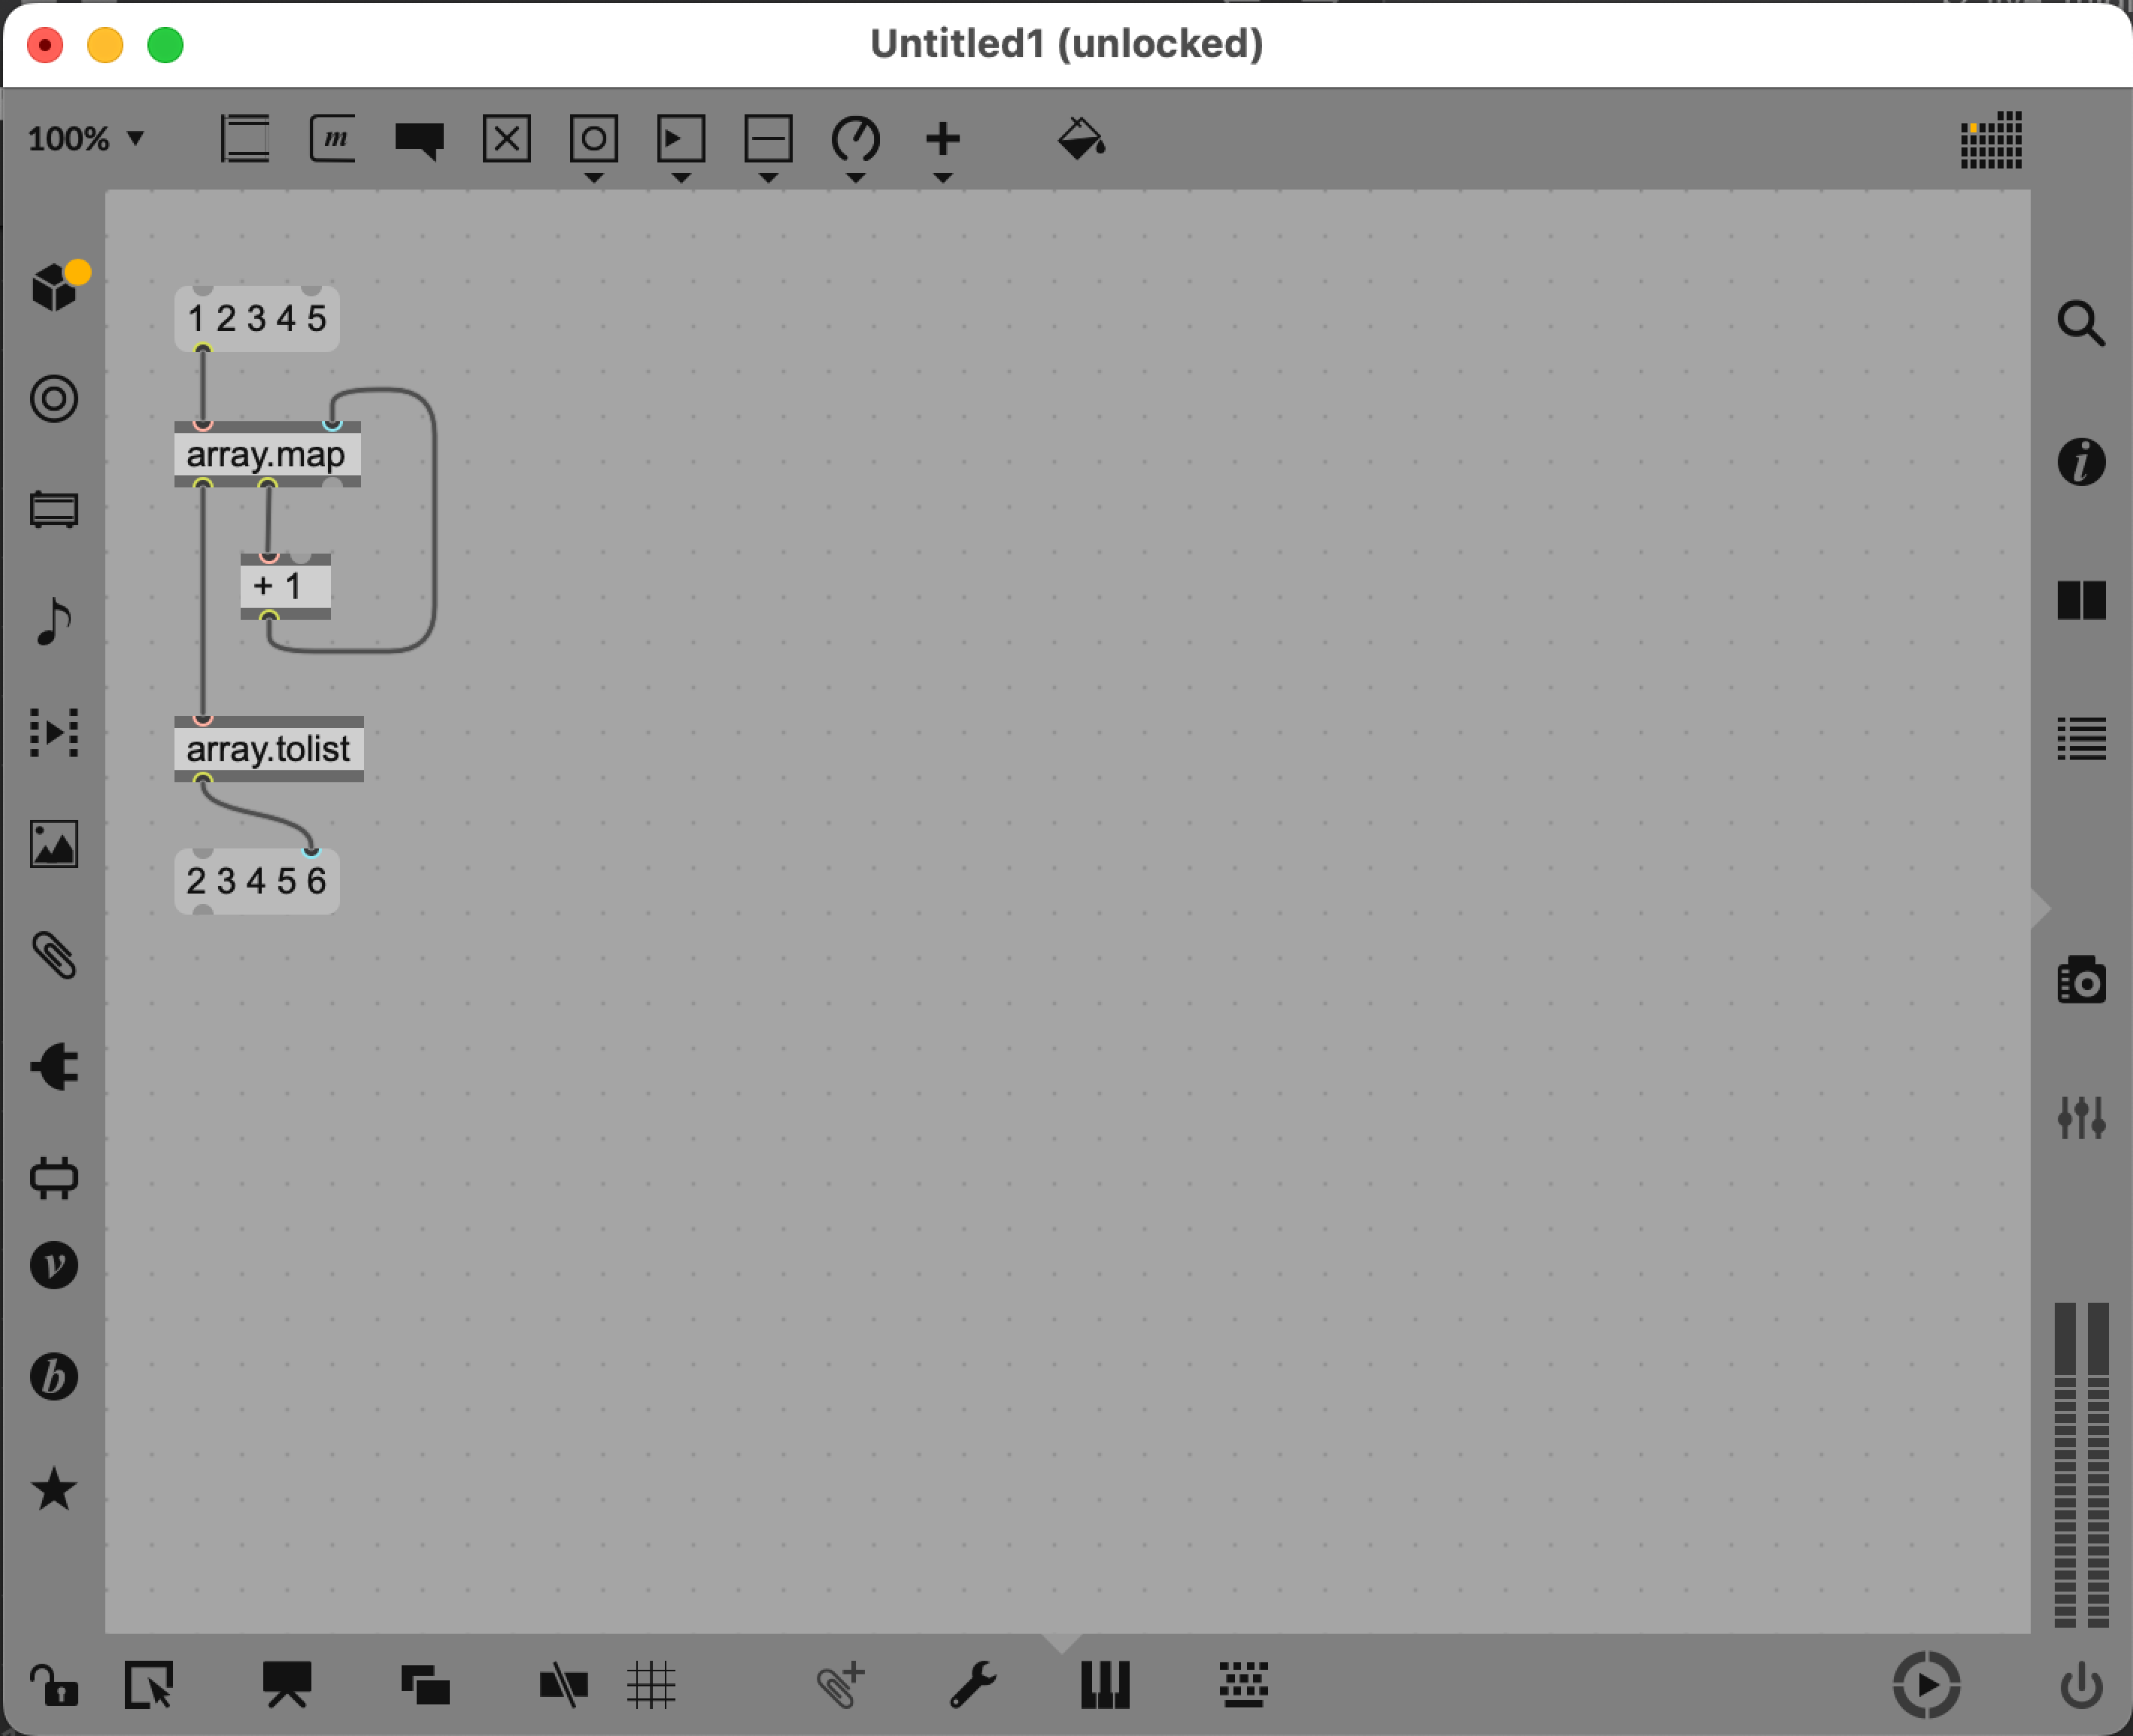This screenshot has height=1736, width=2133.
Task: Add a new message box from toolbar
Action: click(332, 138)
